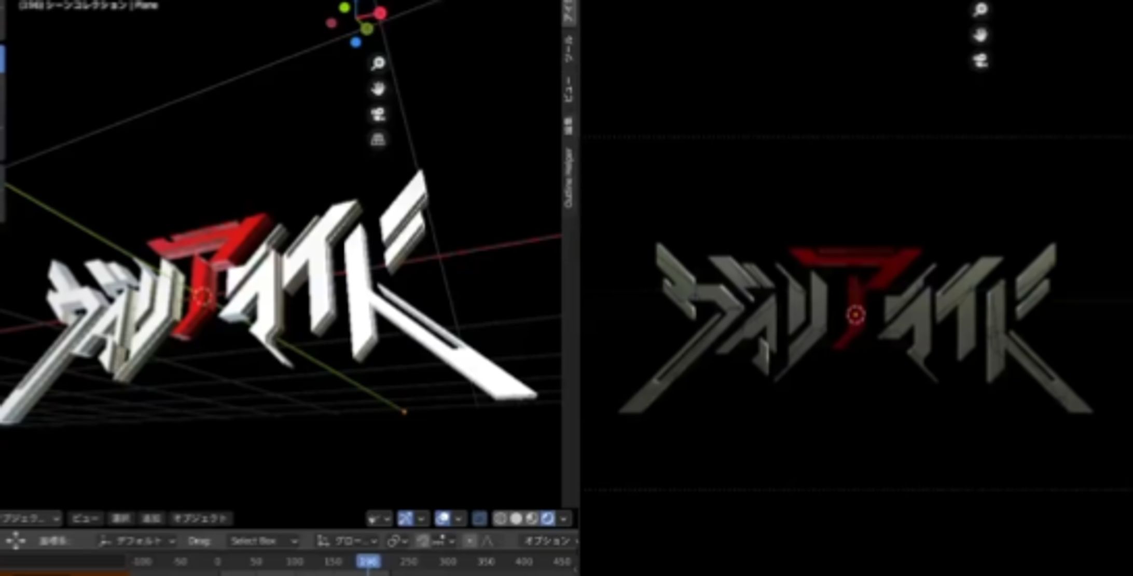Click the zoom magnifier icon in right viewport
The width and height of the screenshot is (1133, 576).
pyautogui.click(x=980, y=10)
